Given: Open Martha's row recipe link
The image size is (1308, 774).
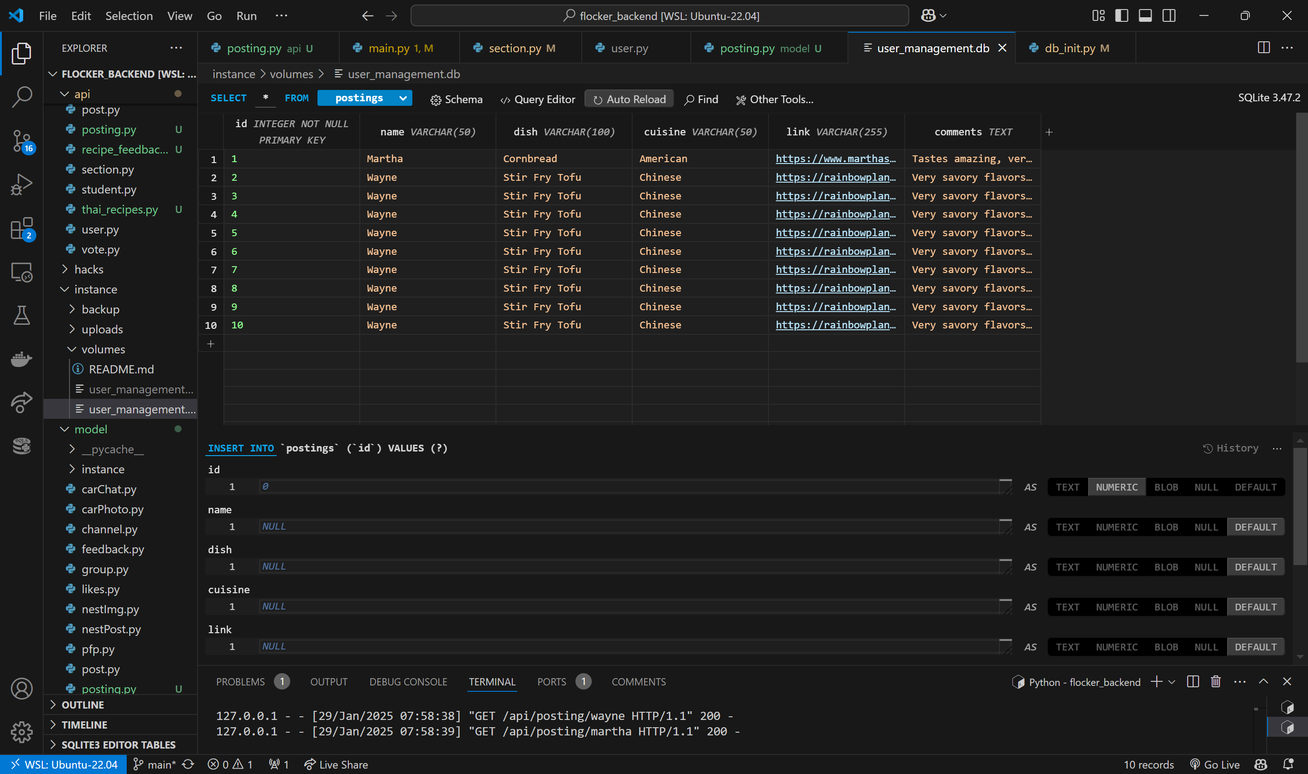Looking at the screenshot, I should pos(835,159).
